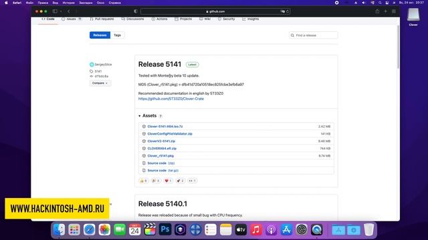The height and width of the screenshot is (240, 428).
Task: Open tag 5141 link
Action: (98, 71)
